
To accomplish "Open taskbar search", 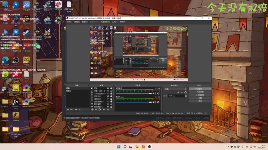I will 125,147.
